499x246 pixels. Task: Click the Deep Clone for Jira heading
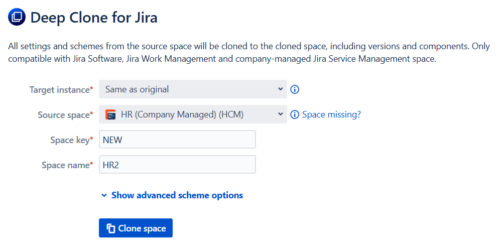[94, 18]
